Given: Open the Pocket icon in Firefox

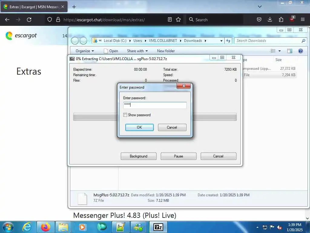Looking at the screenshot, I should click(259, 19).
